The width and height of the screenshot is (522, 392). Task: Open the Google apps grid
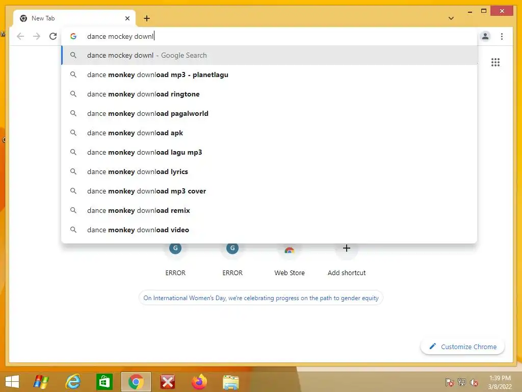(x=495, y=62)
